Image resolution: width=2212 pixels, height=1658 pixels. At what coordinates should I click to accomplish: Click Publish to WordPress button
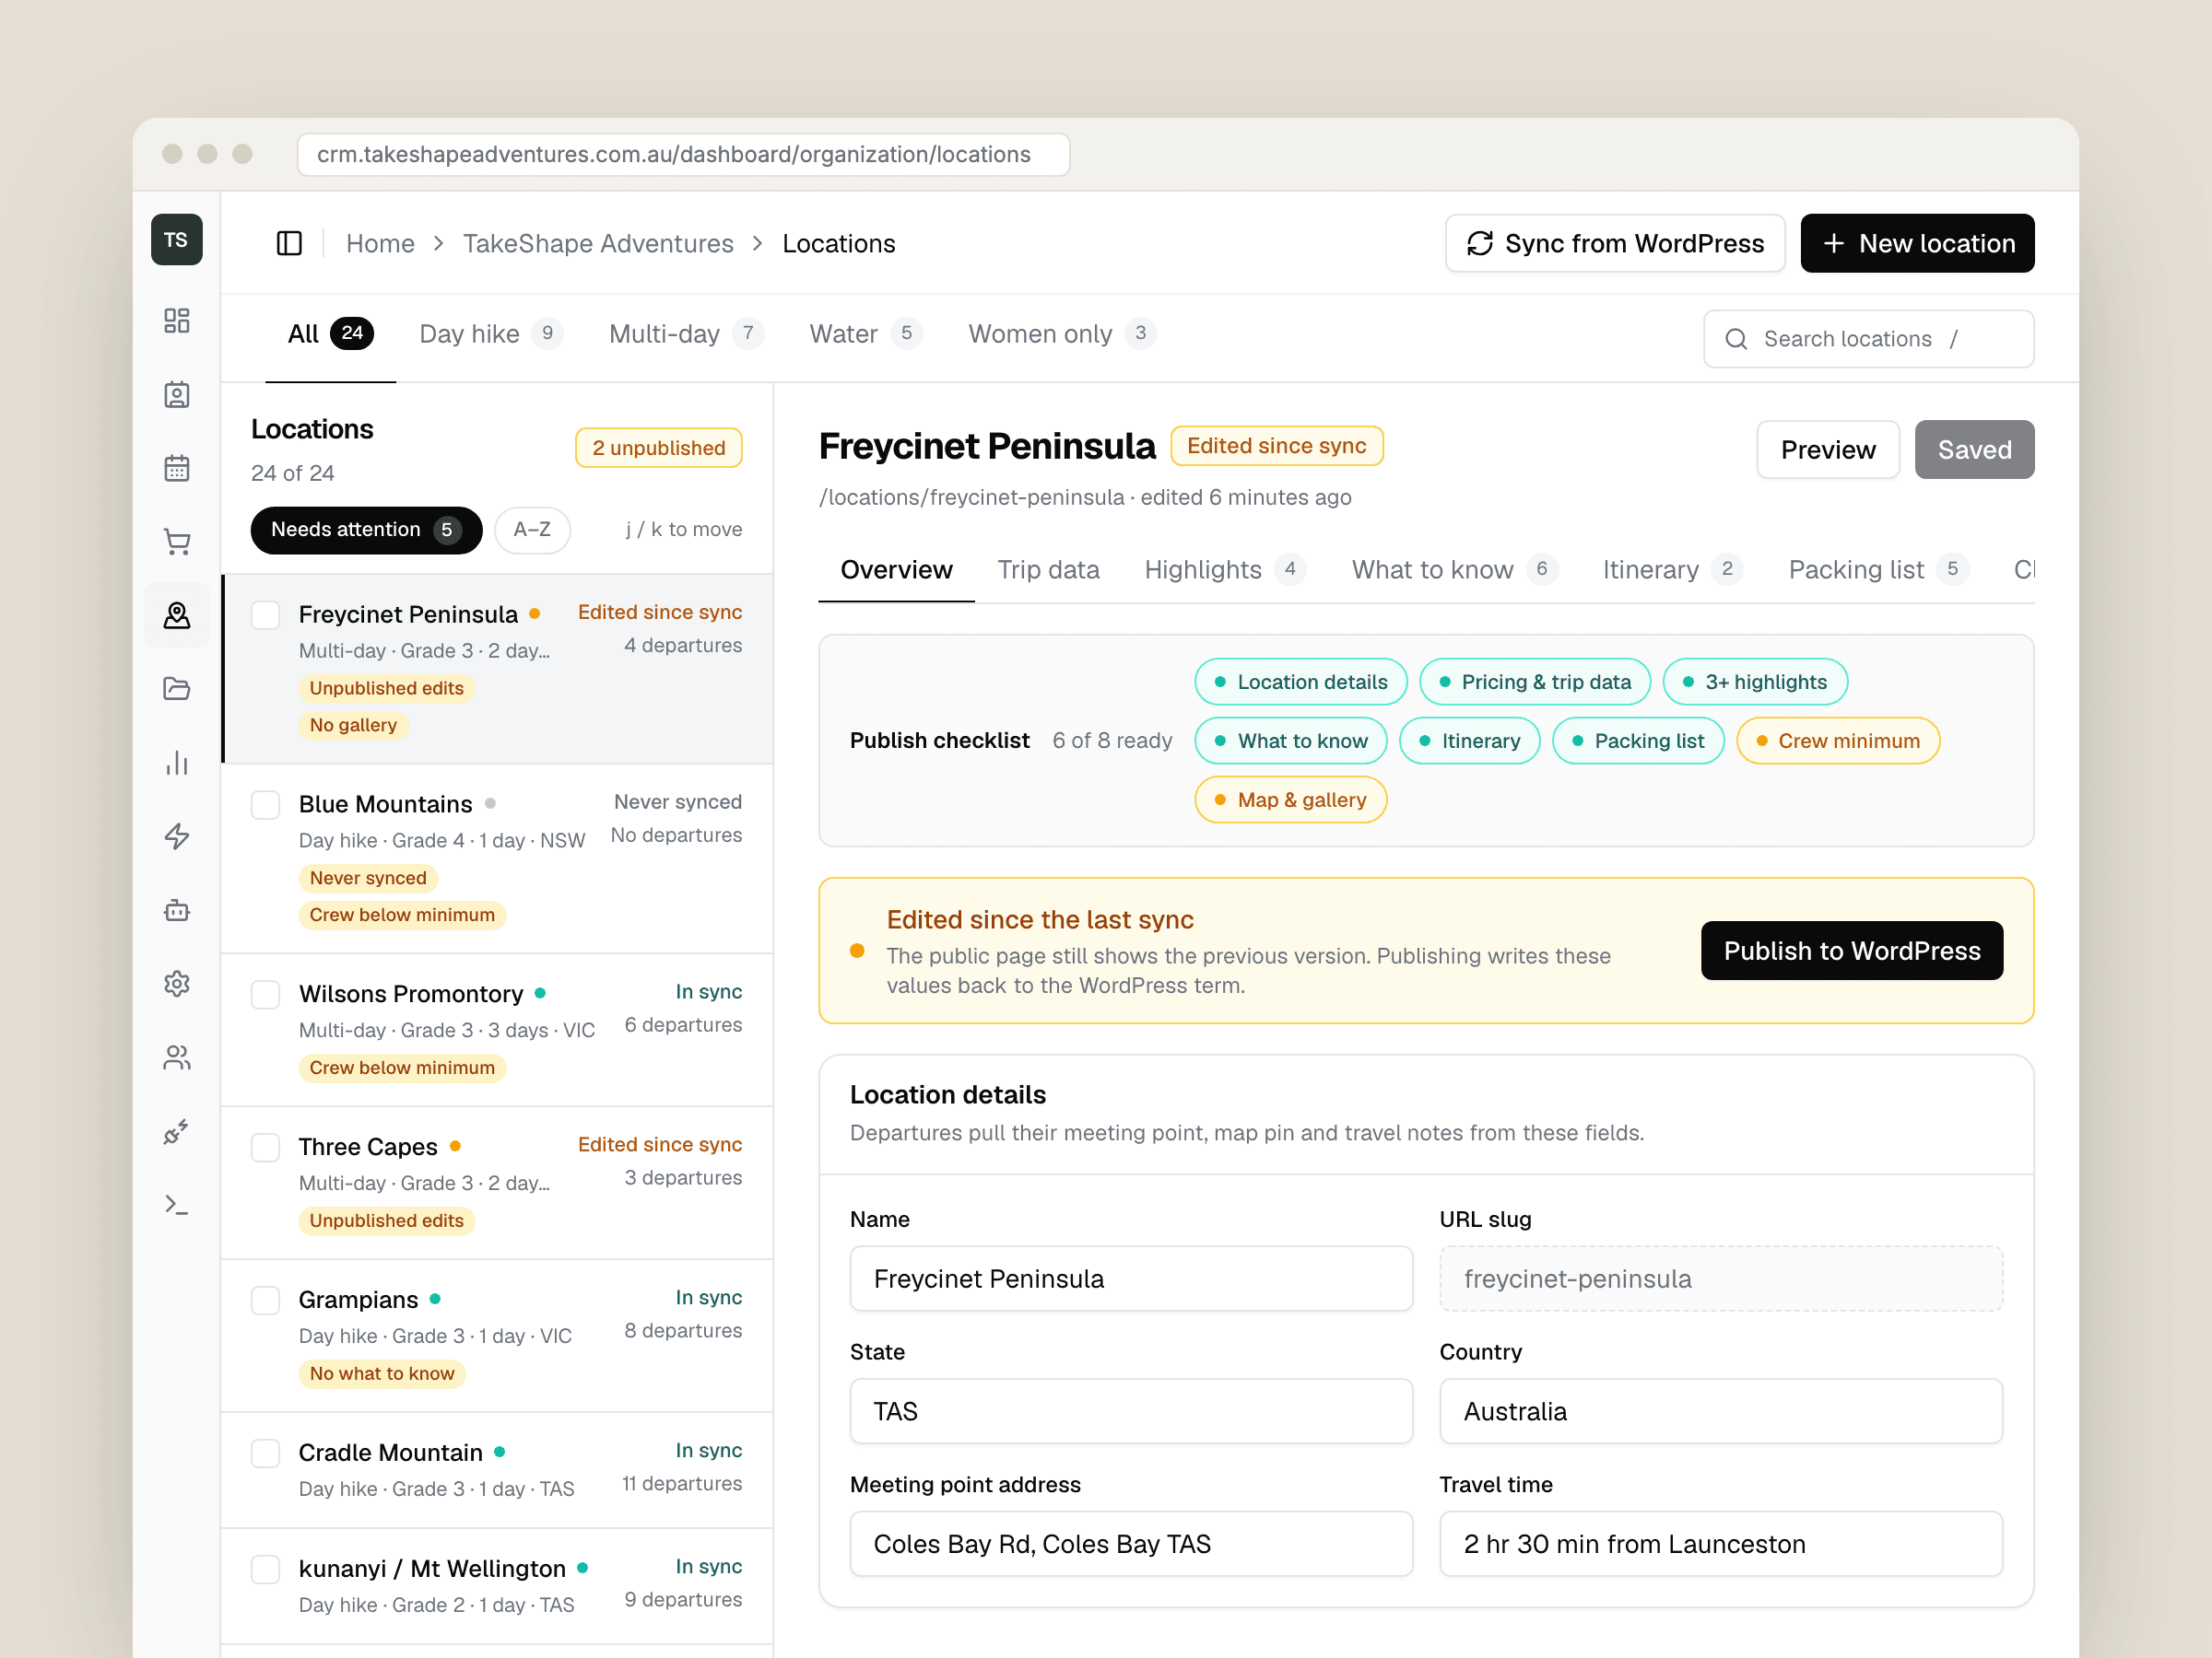[1852, 951]
